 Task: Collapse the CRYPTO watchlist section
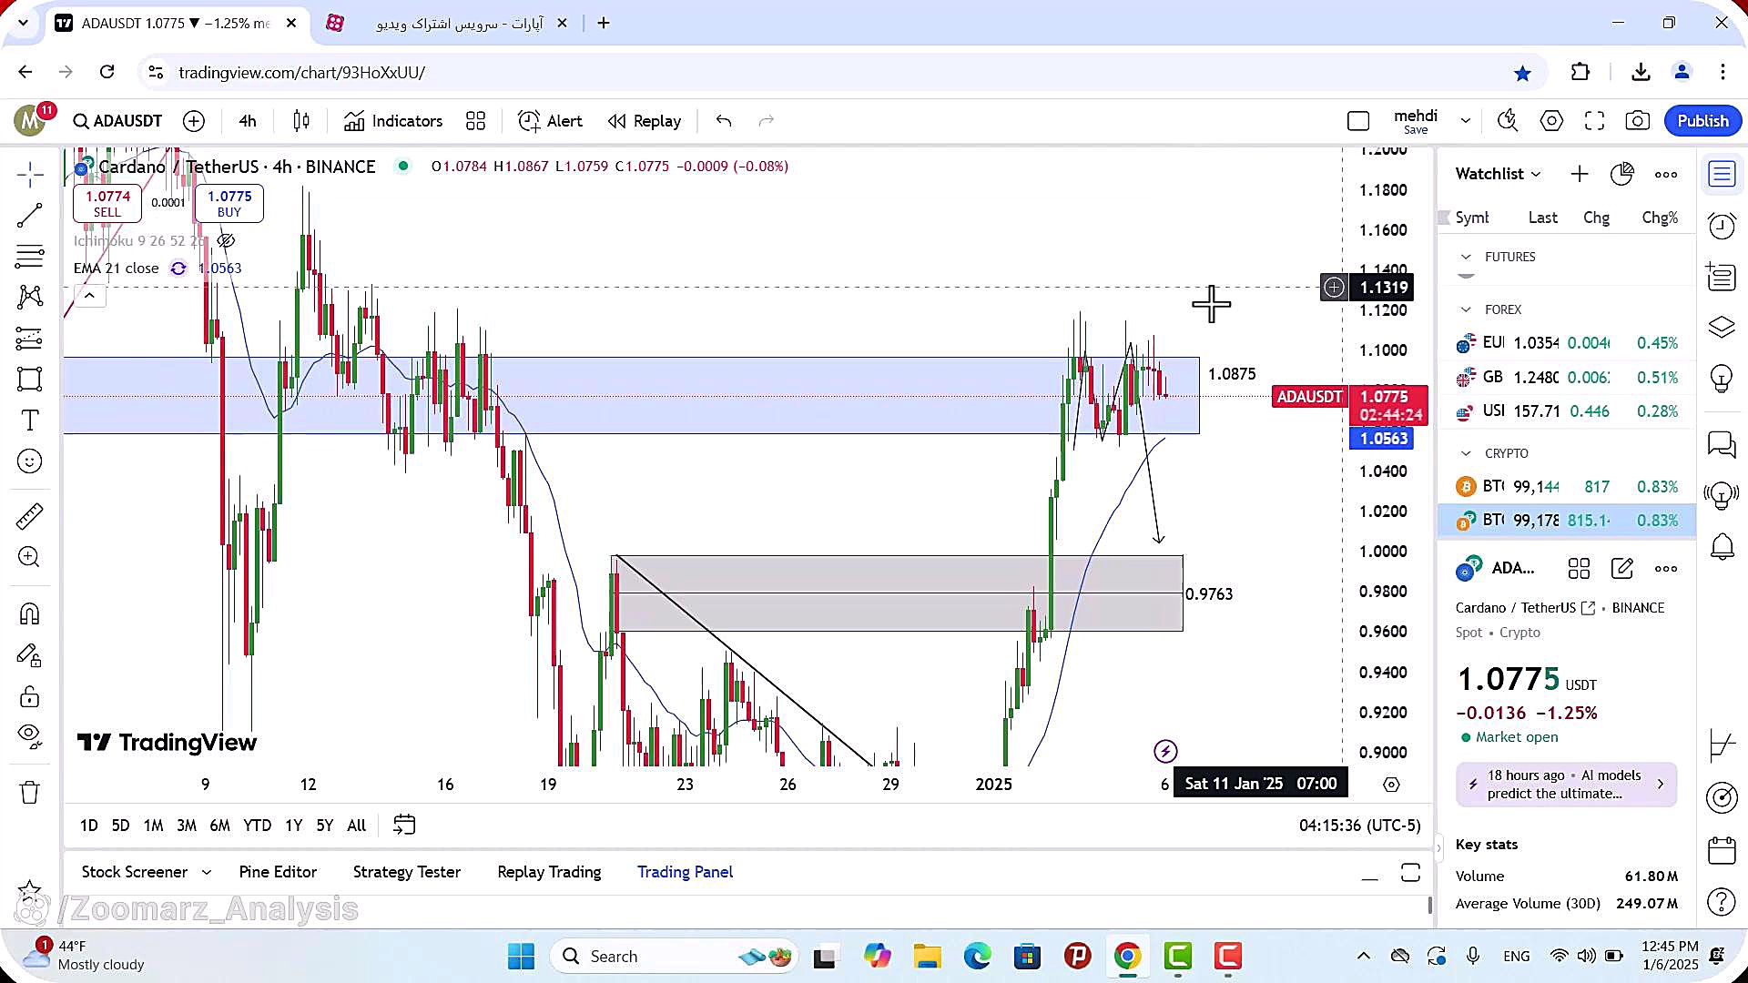(1466, 453)
